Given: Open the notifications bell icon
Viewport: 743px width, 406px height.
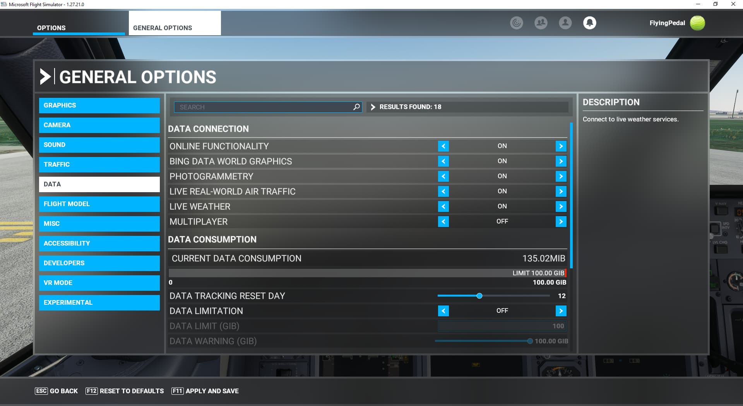Looking at the screenshot, I should point(589,23).
